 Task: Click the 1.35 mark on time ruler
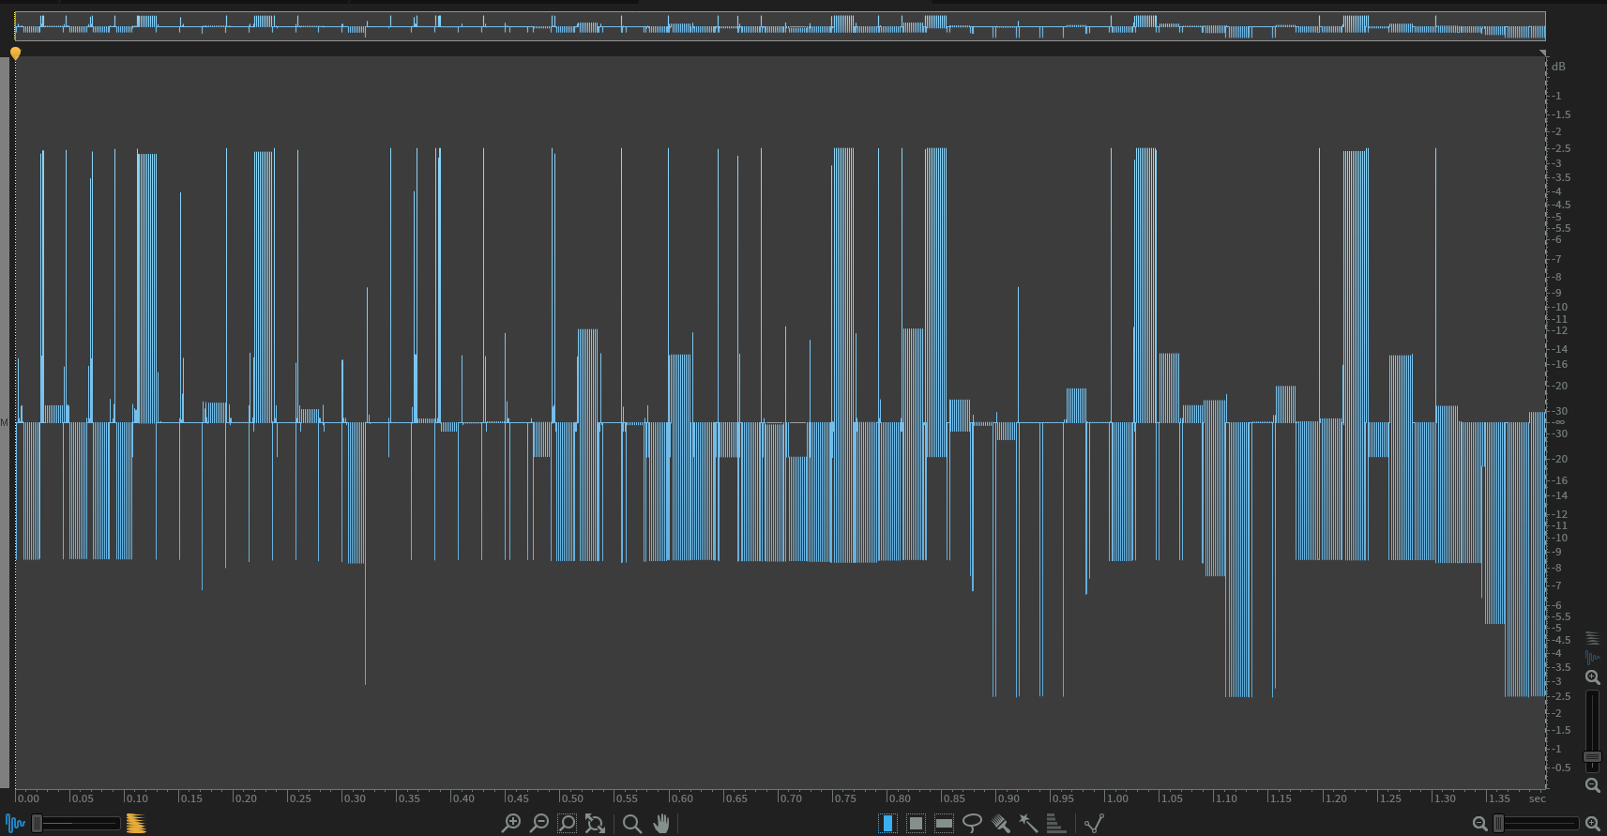pyautogui.click(x=1498, y=798)
